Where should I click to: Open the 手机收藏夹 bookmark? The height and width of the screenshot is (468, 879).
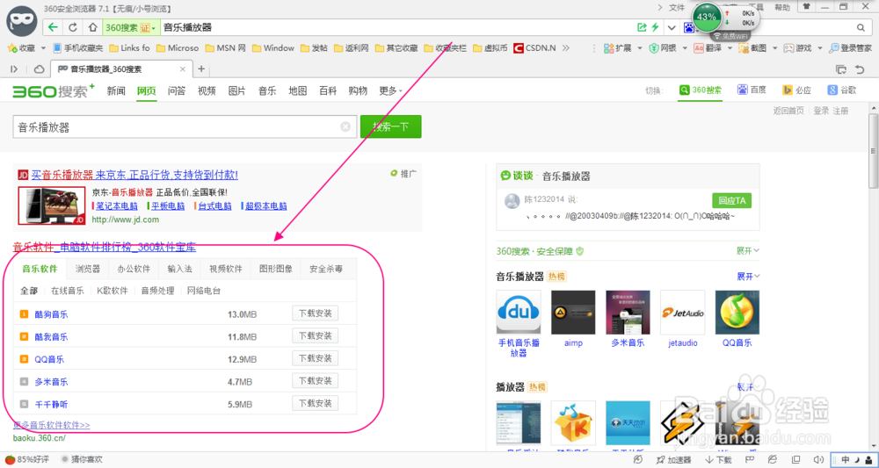(78, 48)
